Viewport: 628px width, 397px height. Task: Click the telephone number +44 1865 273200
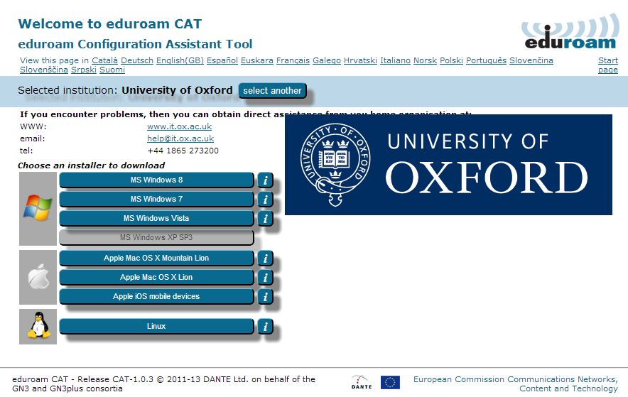click(x=183, y=151)
